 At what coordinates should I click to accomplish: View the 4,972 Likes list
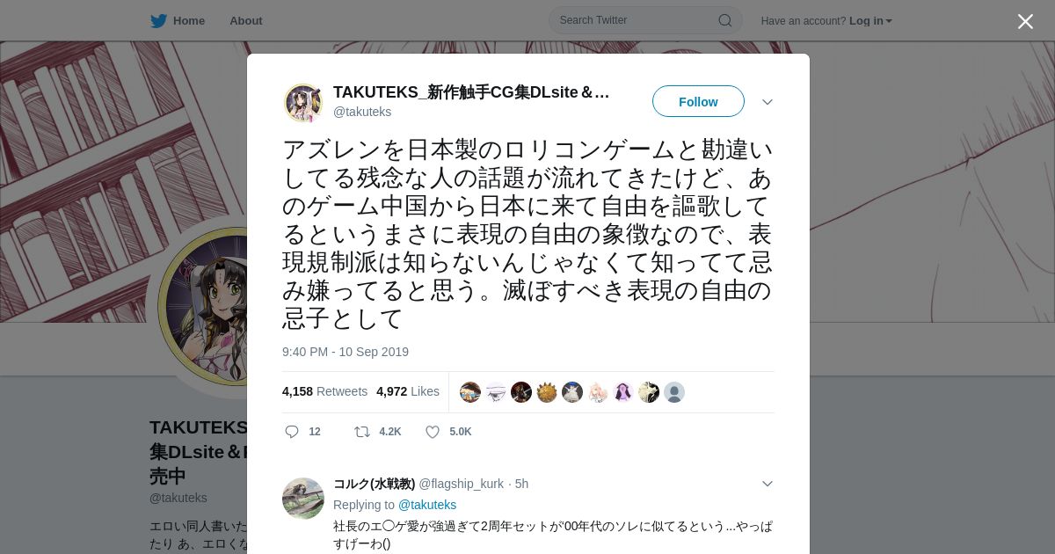click(408, 391)
